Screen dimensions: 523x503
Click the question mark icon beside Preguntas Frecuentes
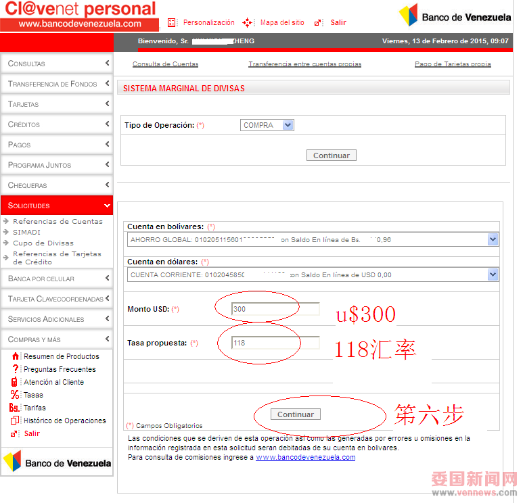pos(15,369)
